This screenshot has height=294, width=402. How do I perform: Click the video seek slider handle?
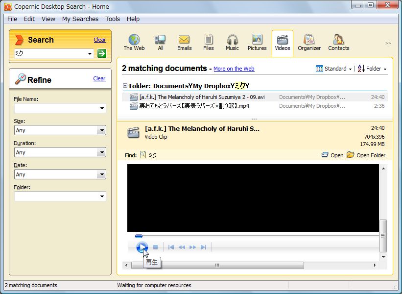click(x=139, y=236)
